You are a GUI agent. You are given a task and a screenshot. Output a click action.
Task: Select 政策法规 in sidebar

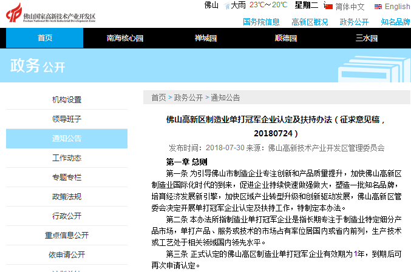click(x=67, y=196)
